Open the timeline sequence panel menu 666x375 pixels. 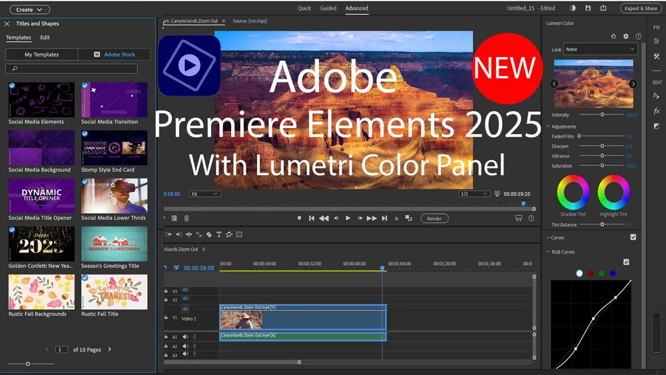click(x=204, y=249)
